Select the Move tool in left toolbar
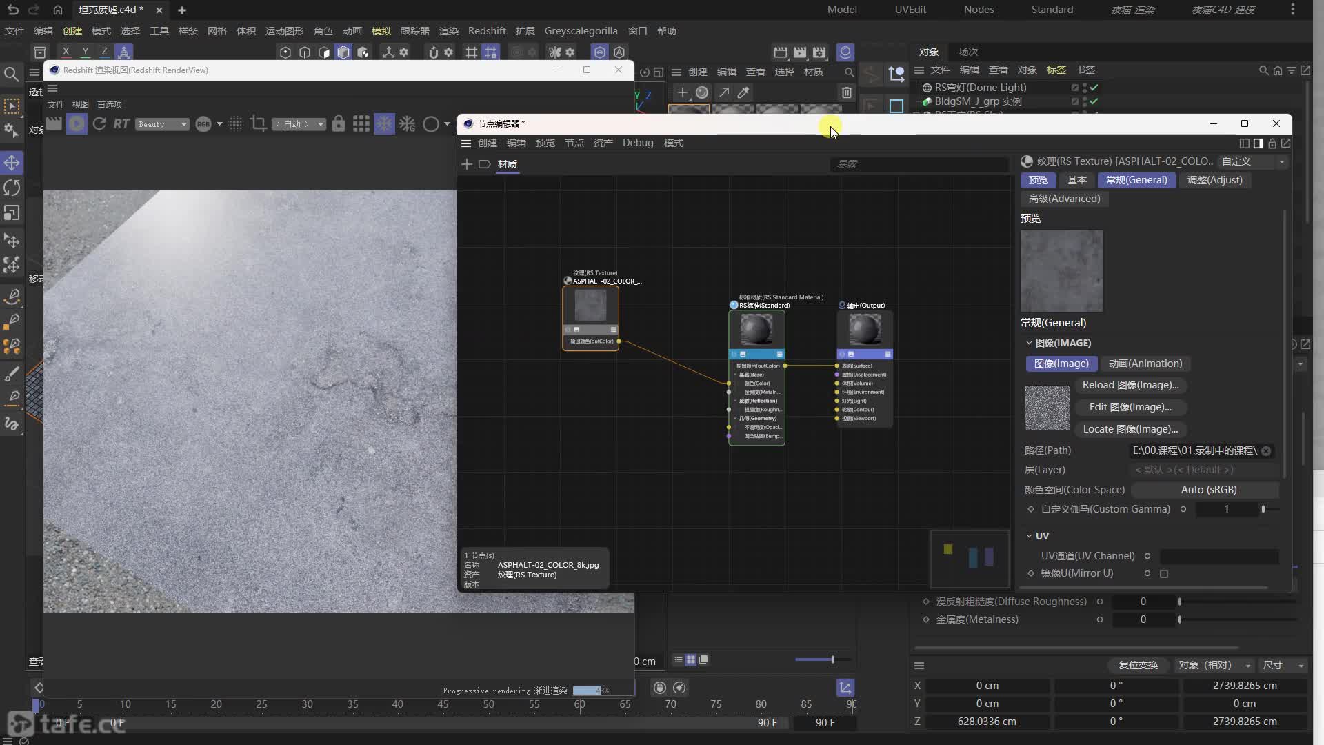This screenshot has height=745, width=1324. click(x=12, y=163)
